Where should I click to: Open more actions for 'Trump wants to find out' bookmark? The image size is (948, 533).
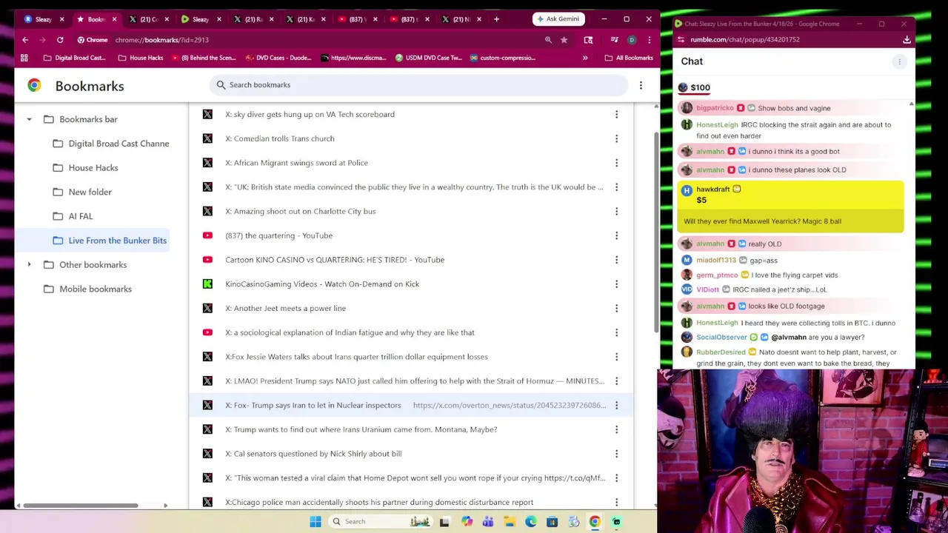click(x=616, y=429)
